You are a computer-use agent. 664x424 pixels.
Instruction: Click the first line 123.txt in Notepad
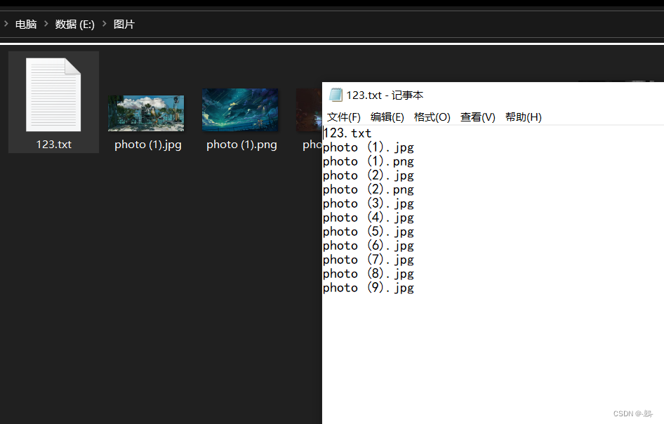347,133
